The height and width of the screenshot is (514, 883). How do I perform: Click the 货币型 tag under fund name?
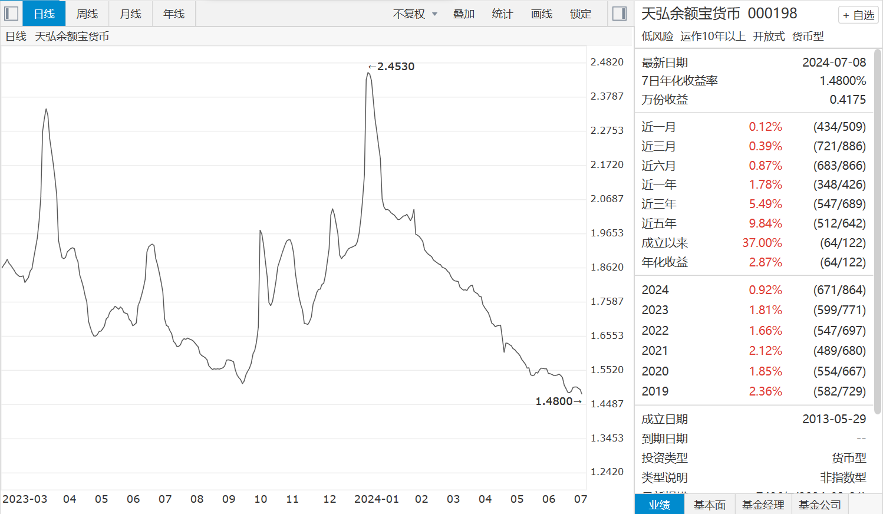808,37
